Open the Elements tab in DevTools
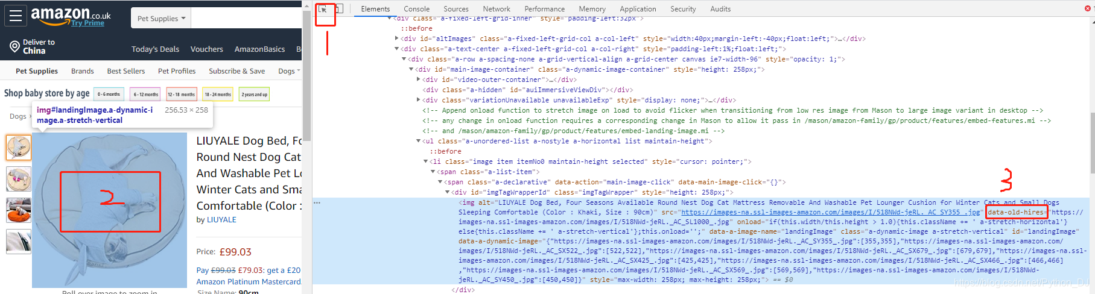This screenshot has height=294, width=1095. [375, 9]
